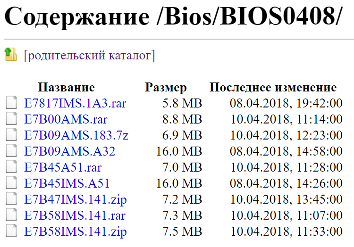Click the file icon next to E7B00AMS.rar
Viewport: 354px width, 247px height.
[x=11, y=119]
